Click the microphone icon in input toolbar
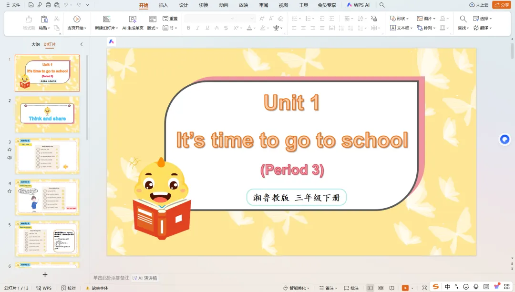The height and width of the screenshot is (292, 515). (x=476, y=286)
